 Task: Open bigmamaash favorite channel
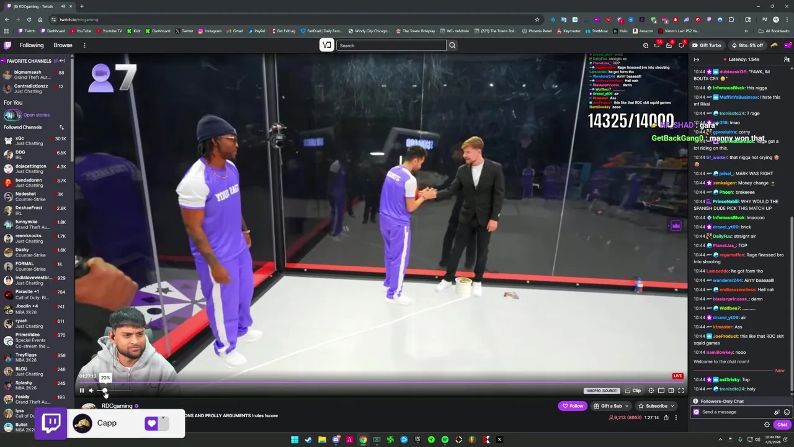click(37, 74)
